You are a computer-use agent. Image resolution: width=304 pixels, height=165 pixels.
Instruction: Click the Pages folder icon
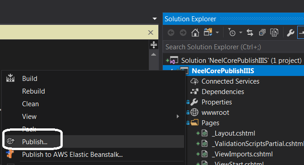click(194, 123)
